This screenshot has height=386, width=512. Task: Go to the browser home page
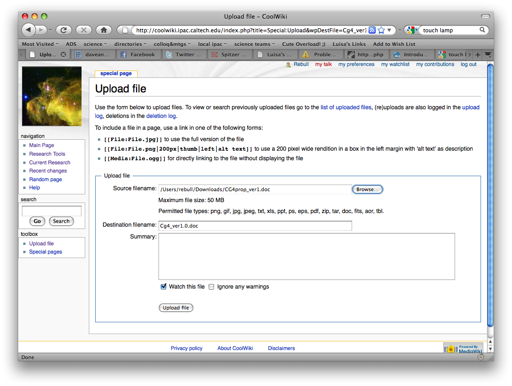pos(104,30)
